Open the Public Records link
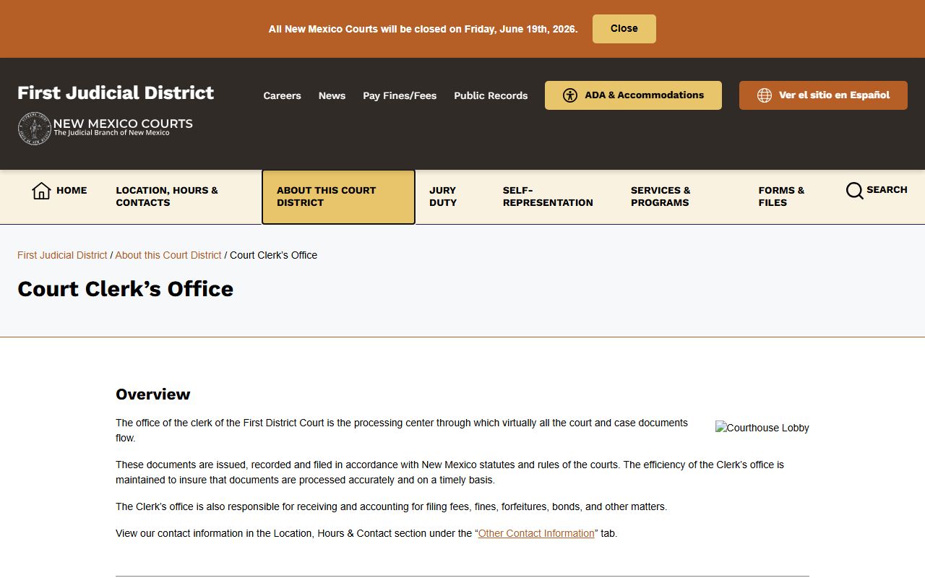Screen dimensions: 925x578 point(491,95)
